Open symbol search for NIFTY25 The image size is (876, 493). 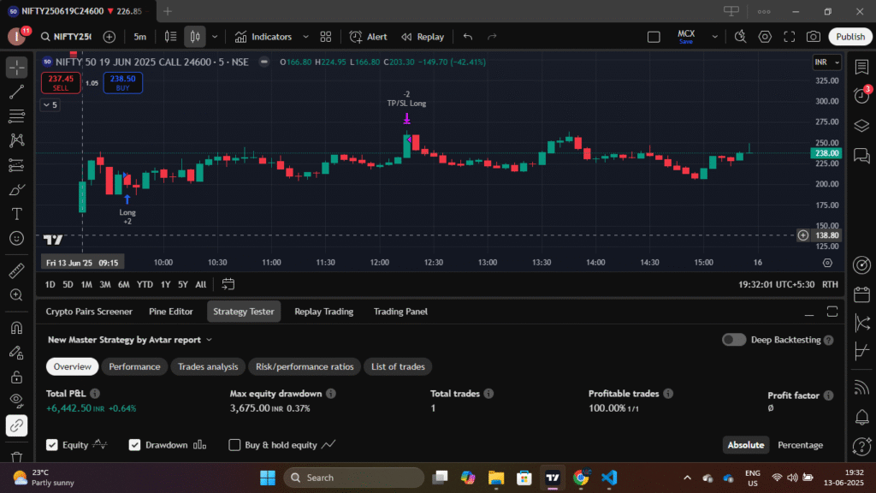coord(66,37)
